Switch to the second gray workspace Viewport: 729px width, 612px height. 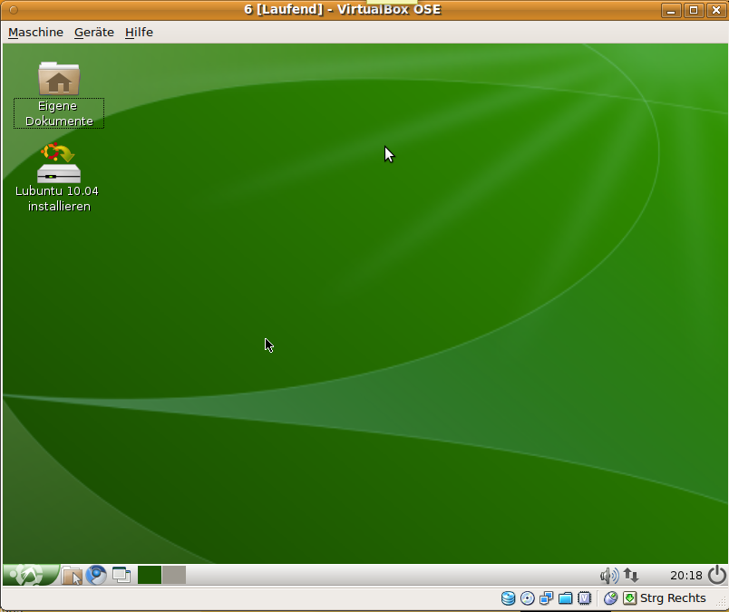[174, 575]
